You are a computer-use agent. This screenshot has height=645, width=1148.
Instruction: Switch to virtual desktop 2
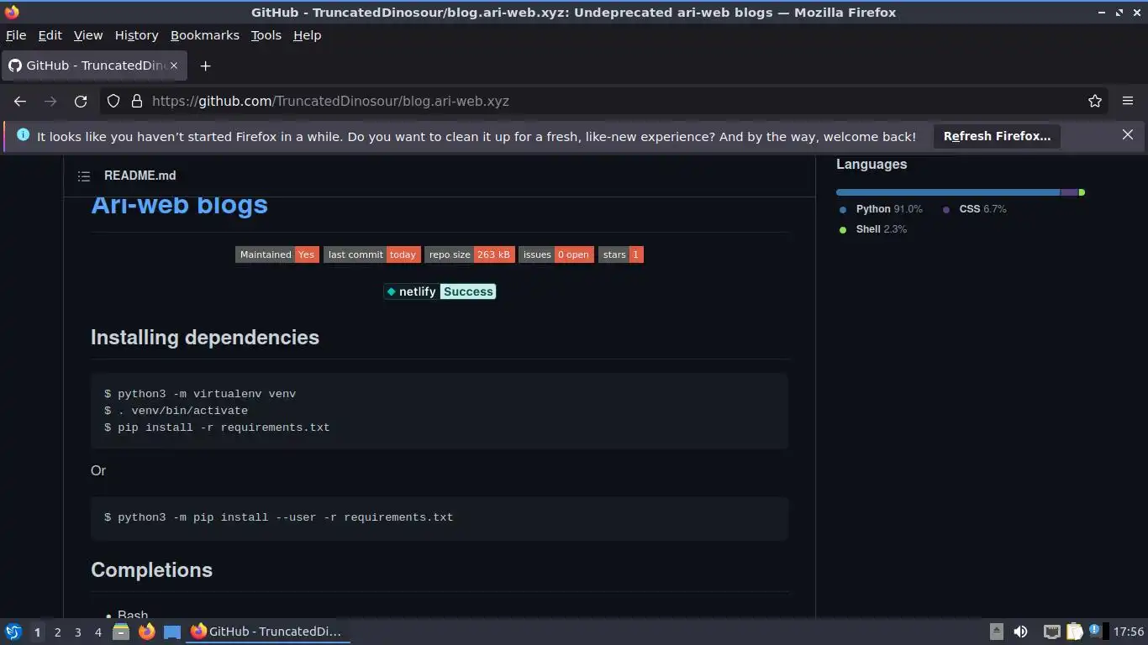57,632
